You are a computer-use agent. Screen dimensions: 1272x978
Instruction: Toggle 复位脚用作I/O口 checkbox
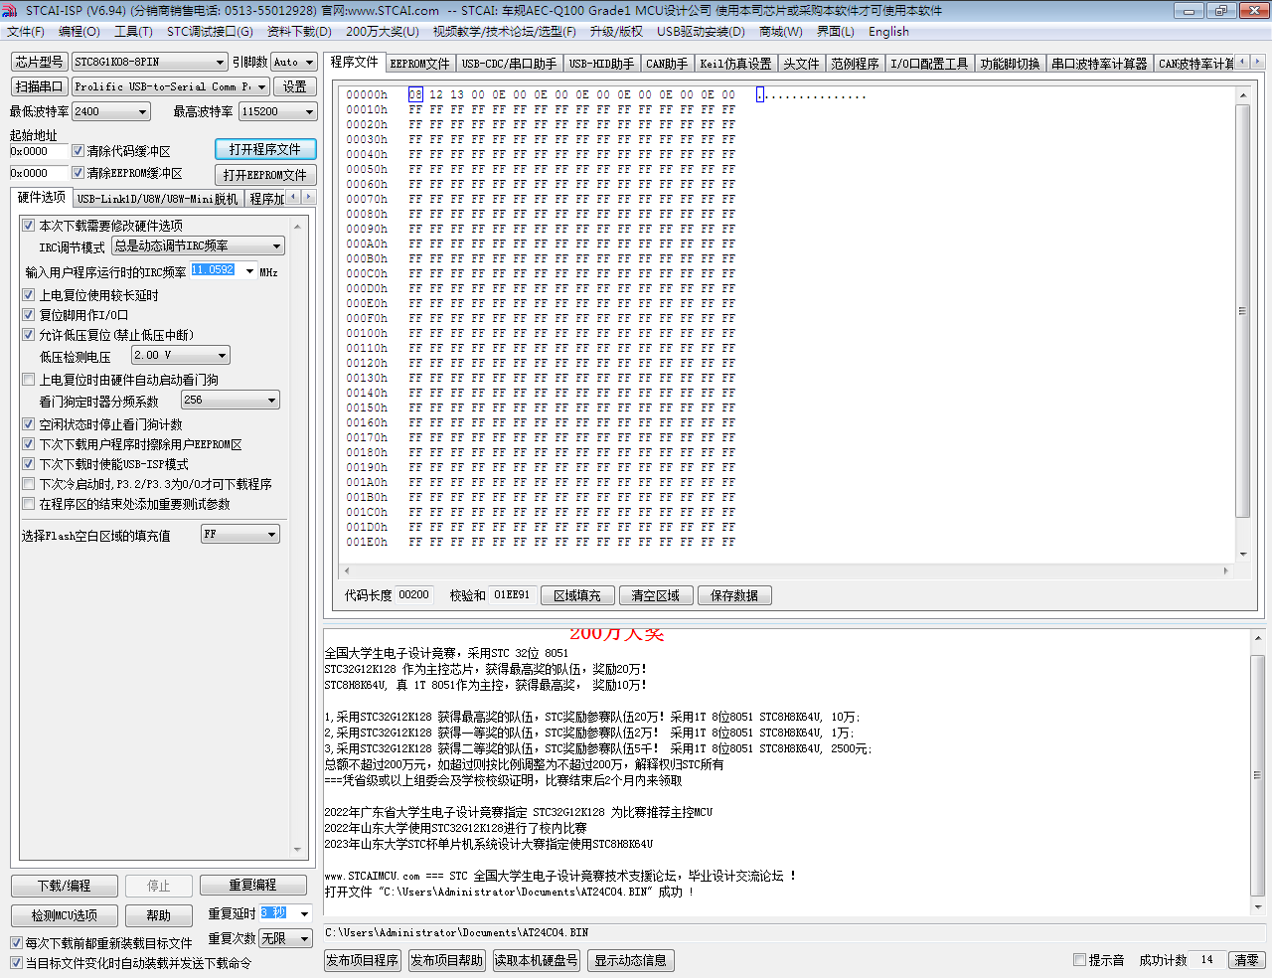tap(29, 315)
